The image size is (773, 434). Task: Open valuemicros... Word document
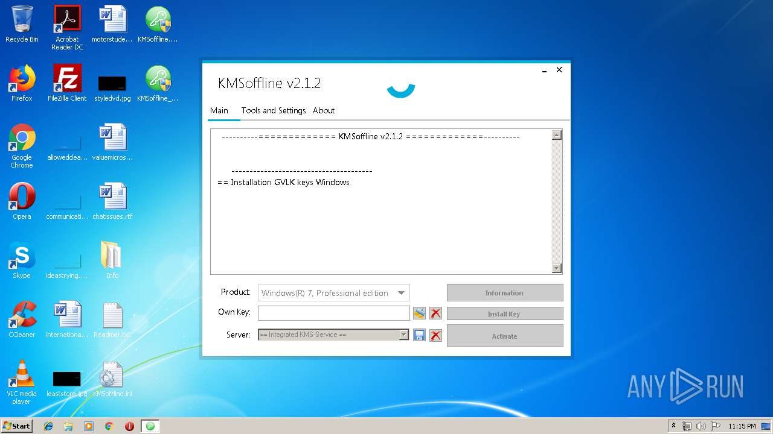pos(112,142)
